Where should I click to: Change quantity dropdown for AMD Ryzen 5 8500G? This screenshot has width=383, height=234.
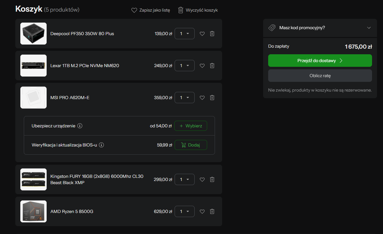point(185,211)
